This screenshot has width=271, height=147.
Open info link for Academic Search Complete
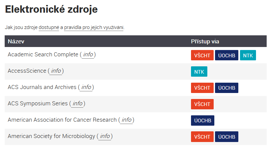click(88, 55)
